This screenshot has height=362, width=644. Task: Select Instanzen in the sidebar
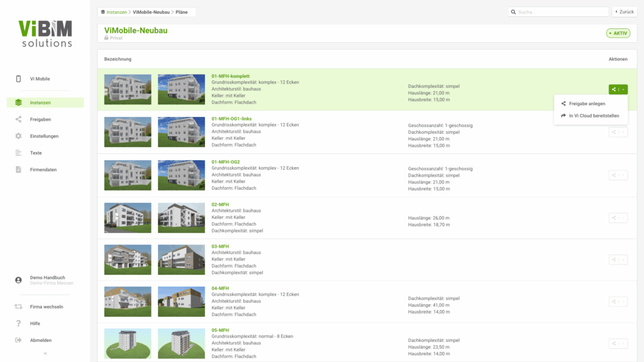(40, 102)
